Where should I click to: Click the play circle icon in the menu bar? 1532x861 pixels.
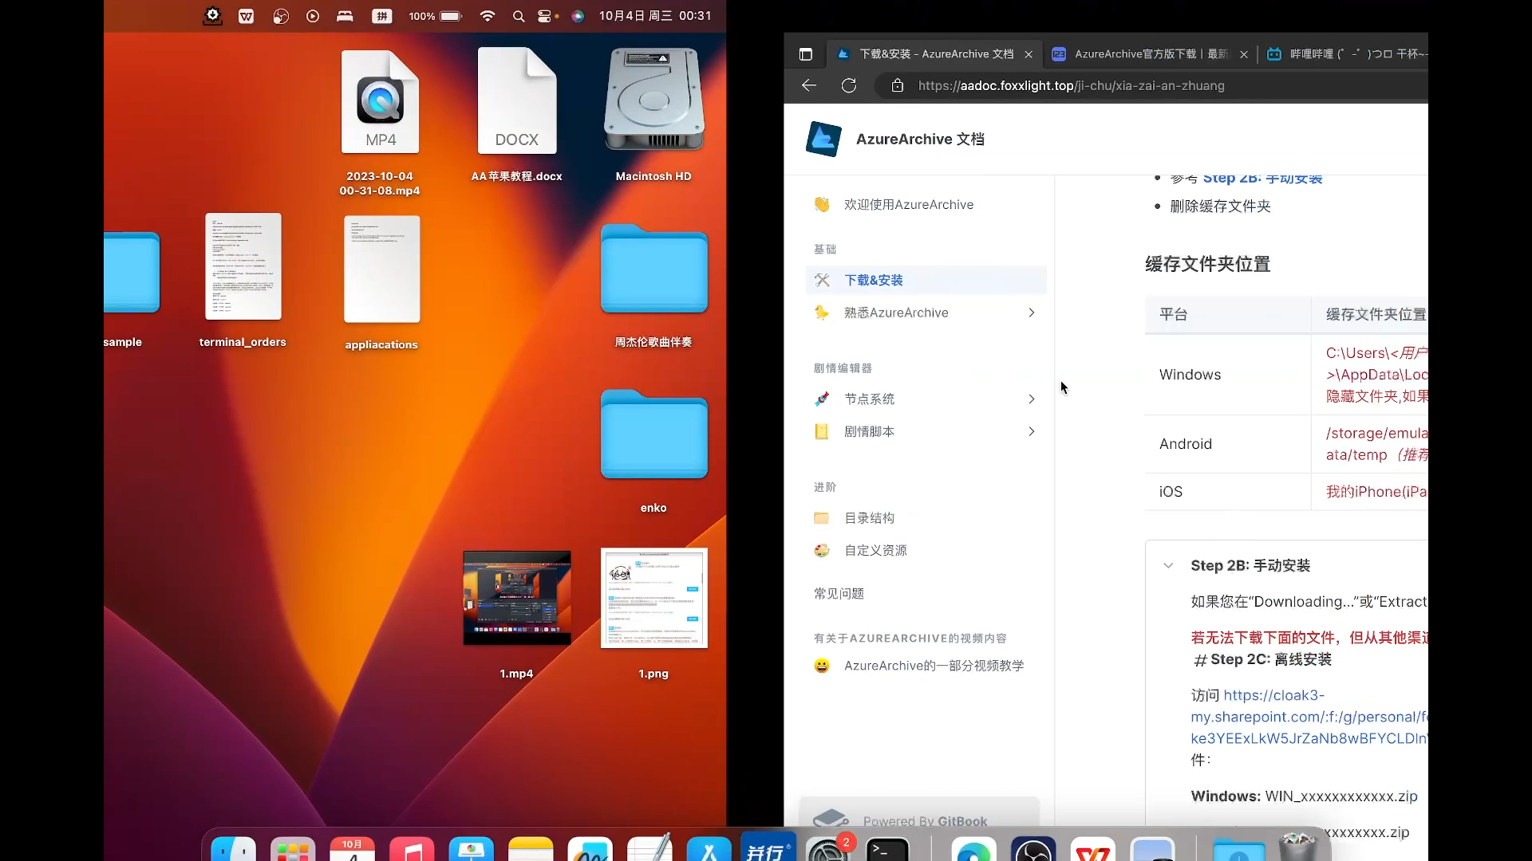[313, 16]
